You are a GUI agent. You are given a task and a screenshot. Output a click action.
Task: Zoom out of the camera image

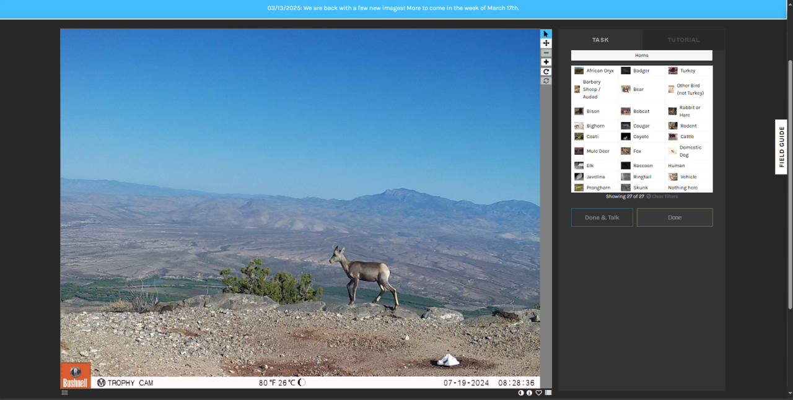[546, 53]
